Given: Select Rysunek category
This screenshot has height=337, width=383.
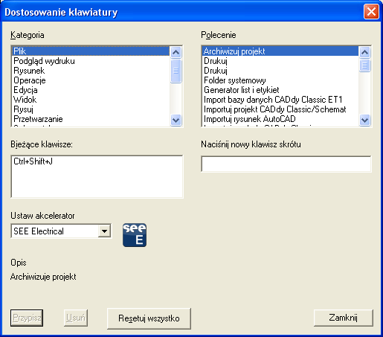Looking at the screenshot, I should click(91, 71).
